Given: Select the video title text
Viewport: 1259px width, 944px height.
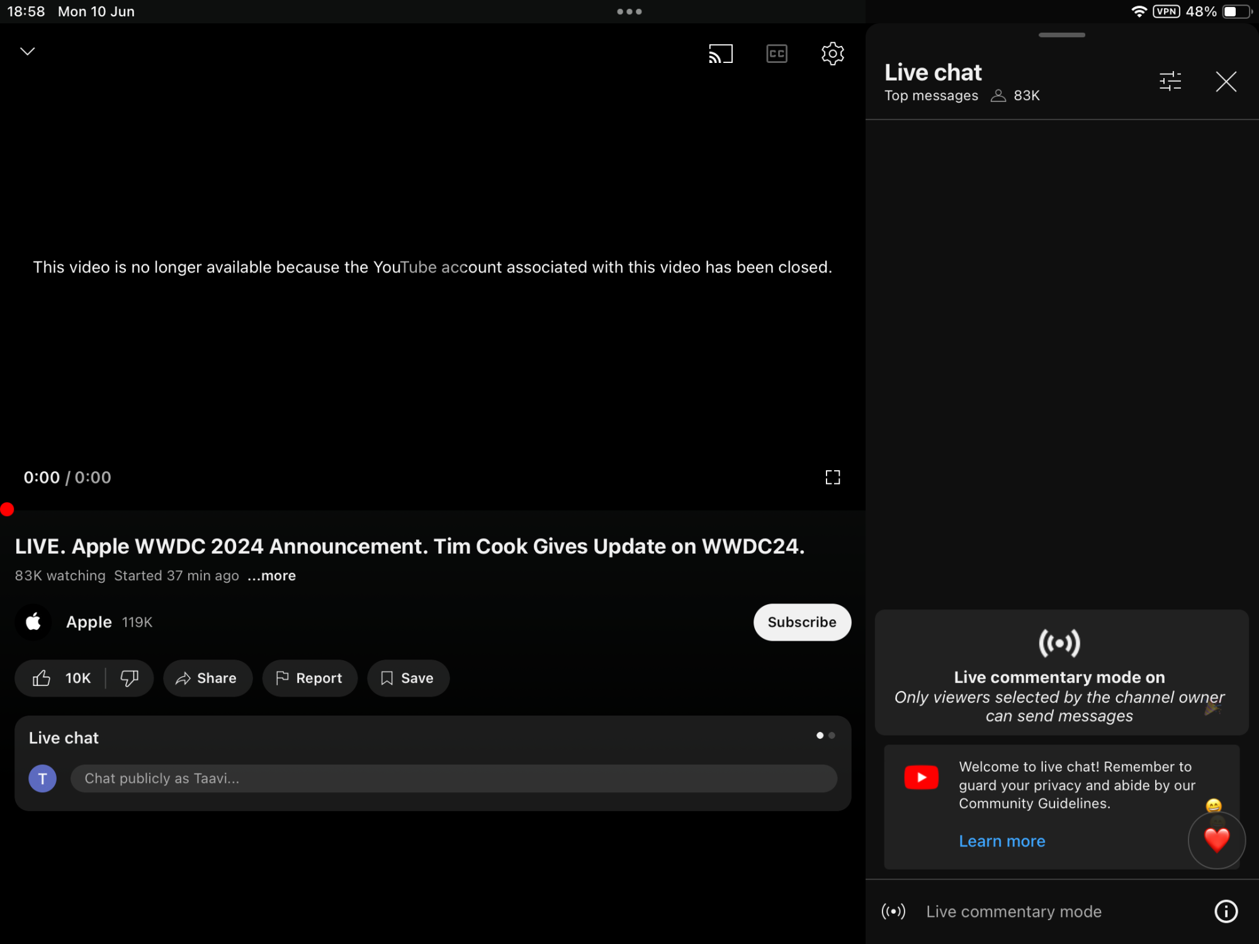Looking at the screenshot, I should (x=410, y=546).
